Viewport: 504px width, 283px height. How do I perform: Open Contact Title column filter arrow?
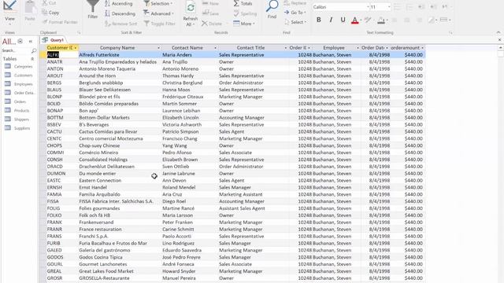pos(285,48)
